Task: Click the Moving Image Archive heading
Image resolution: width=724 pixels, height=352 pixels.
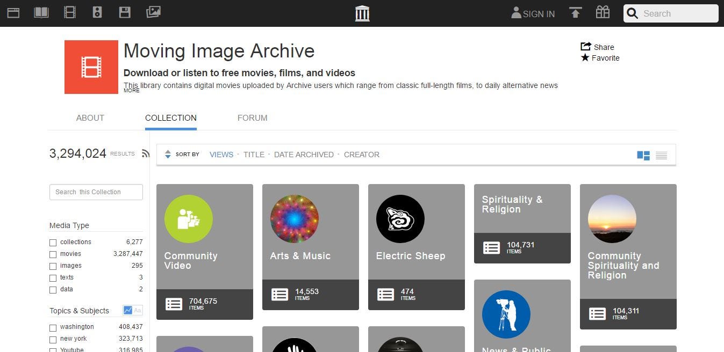Action: 219,51
